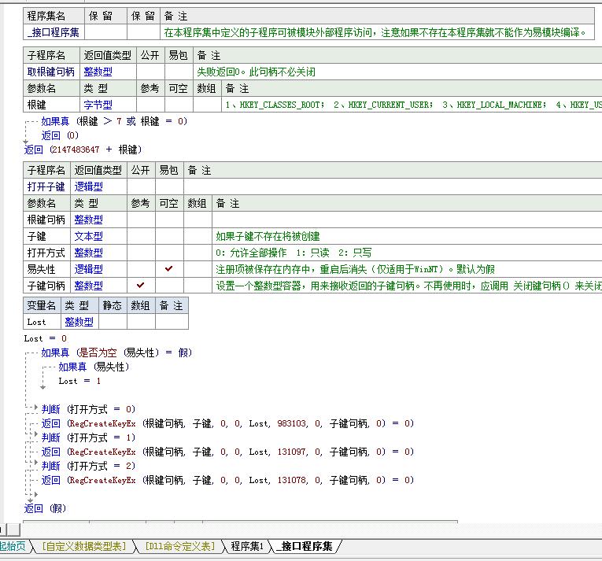Screen dimensions: 602x561
Task: Click the line 判断 (打开方式 = 2)
Action: pyautogui.click(x=88, y=466)
